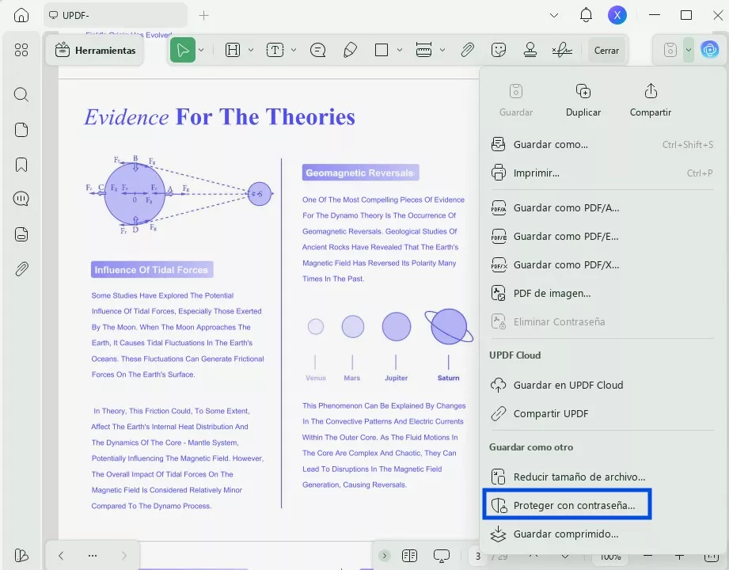The image size is (729, 570).
Task: Select PDF de imagen... option
Action: click(602, 294)
